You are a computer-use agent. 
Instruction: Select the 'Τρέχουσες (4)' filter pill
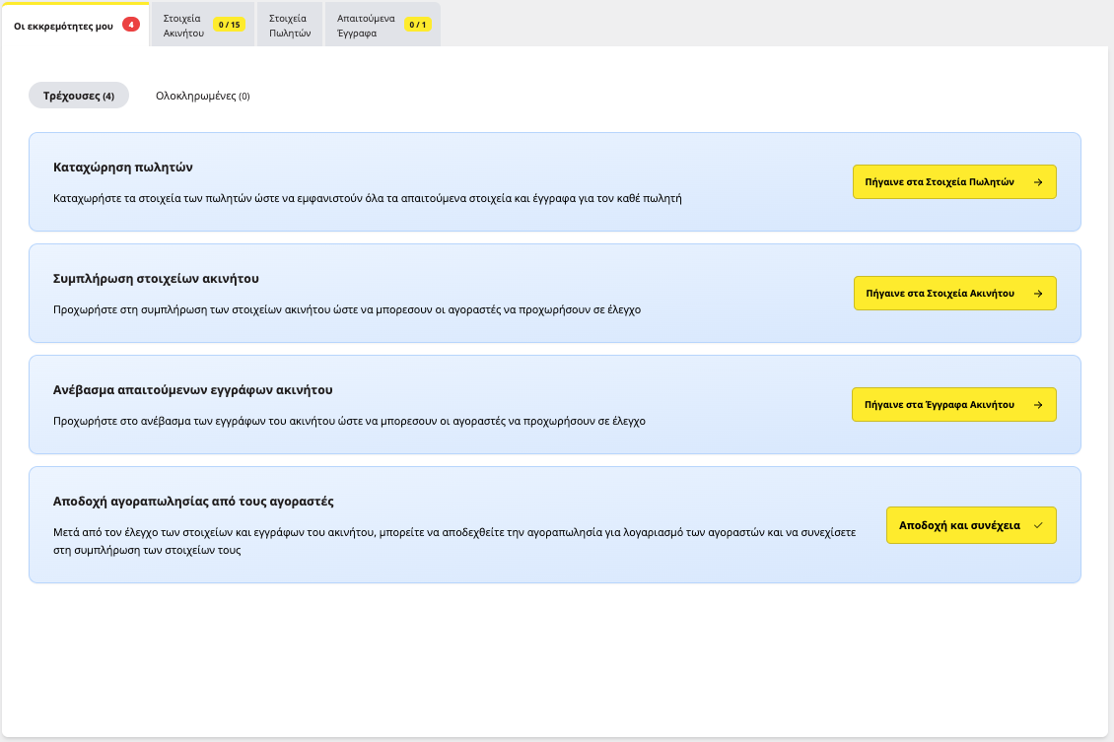pos(79,96)
